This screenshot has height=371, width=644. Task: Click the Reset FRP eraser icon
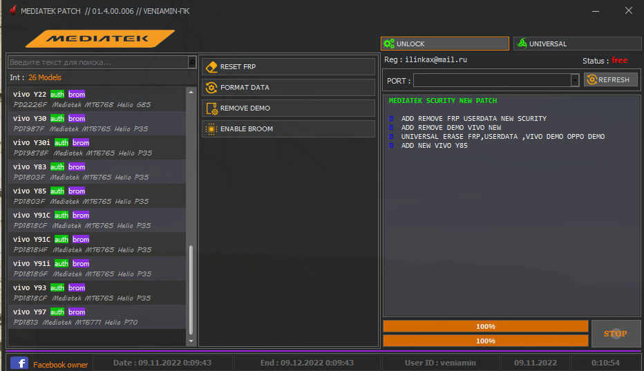tap(211, 66)
